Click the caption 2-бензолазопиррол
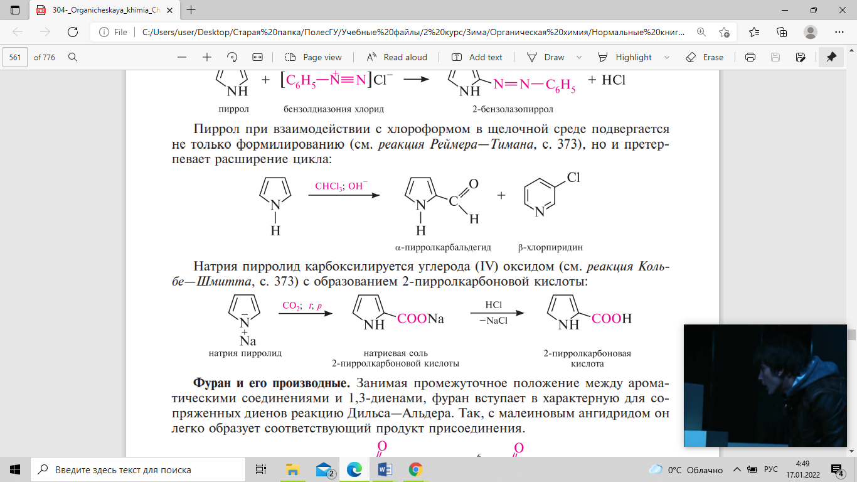Viewport: 857px width, 482px height. 513,109
